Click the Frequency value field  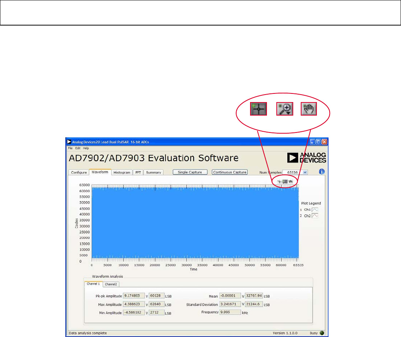click(x=230, y=312)
